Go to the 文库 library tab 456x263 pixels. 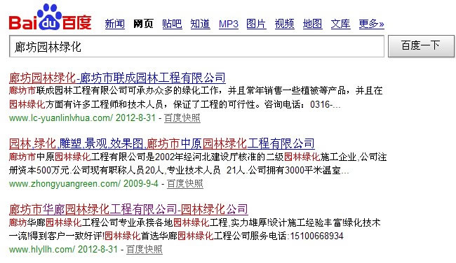tap(340, 24)
